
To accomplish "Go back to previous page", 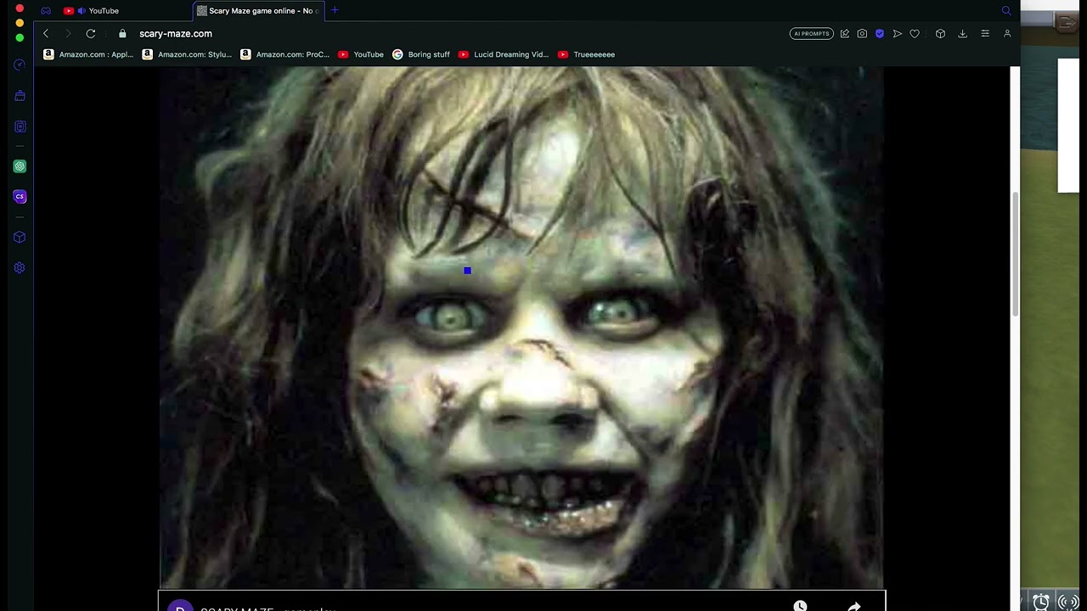I will [x=46, y=33].
